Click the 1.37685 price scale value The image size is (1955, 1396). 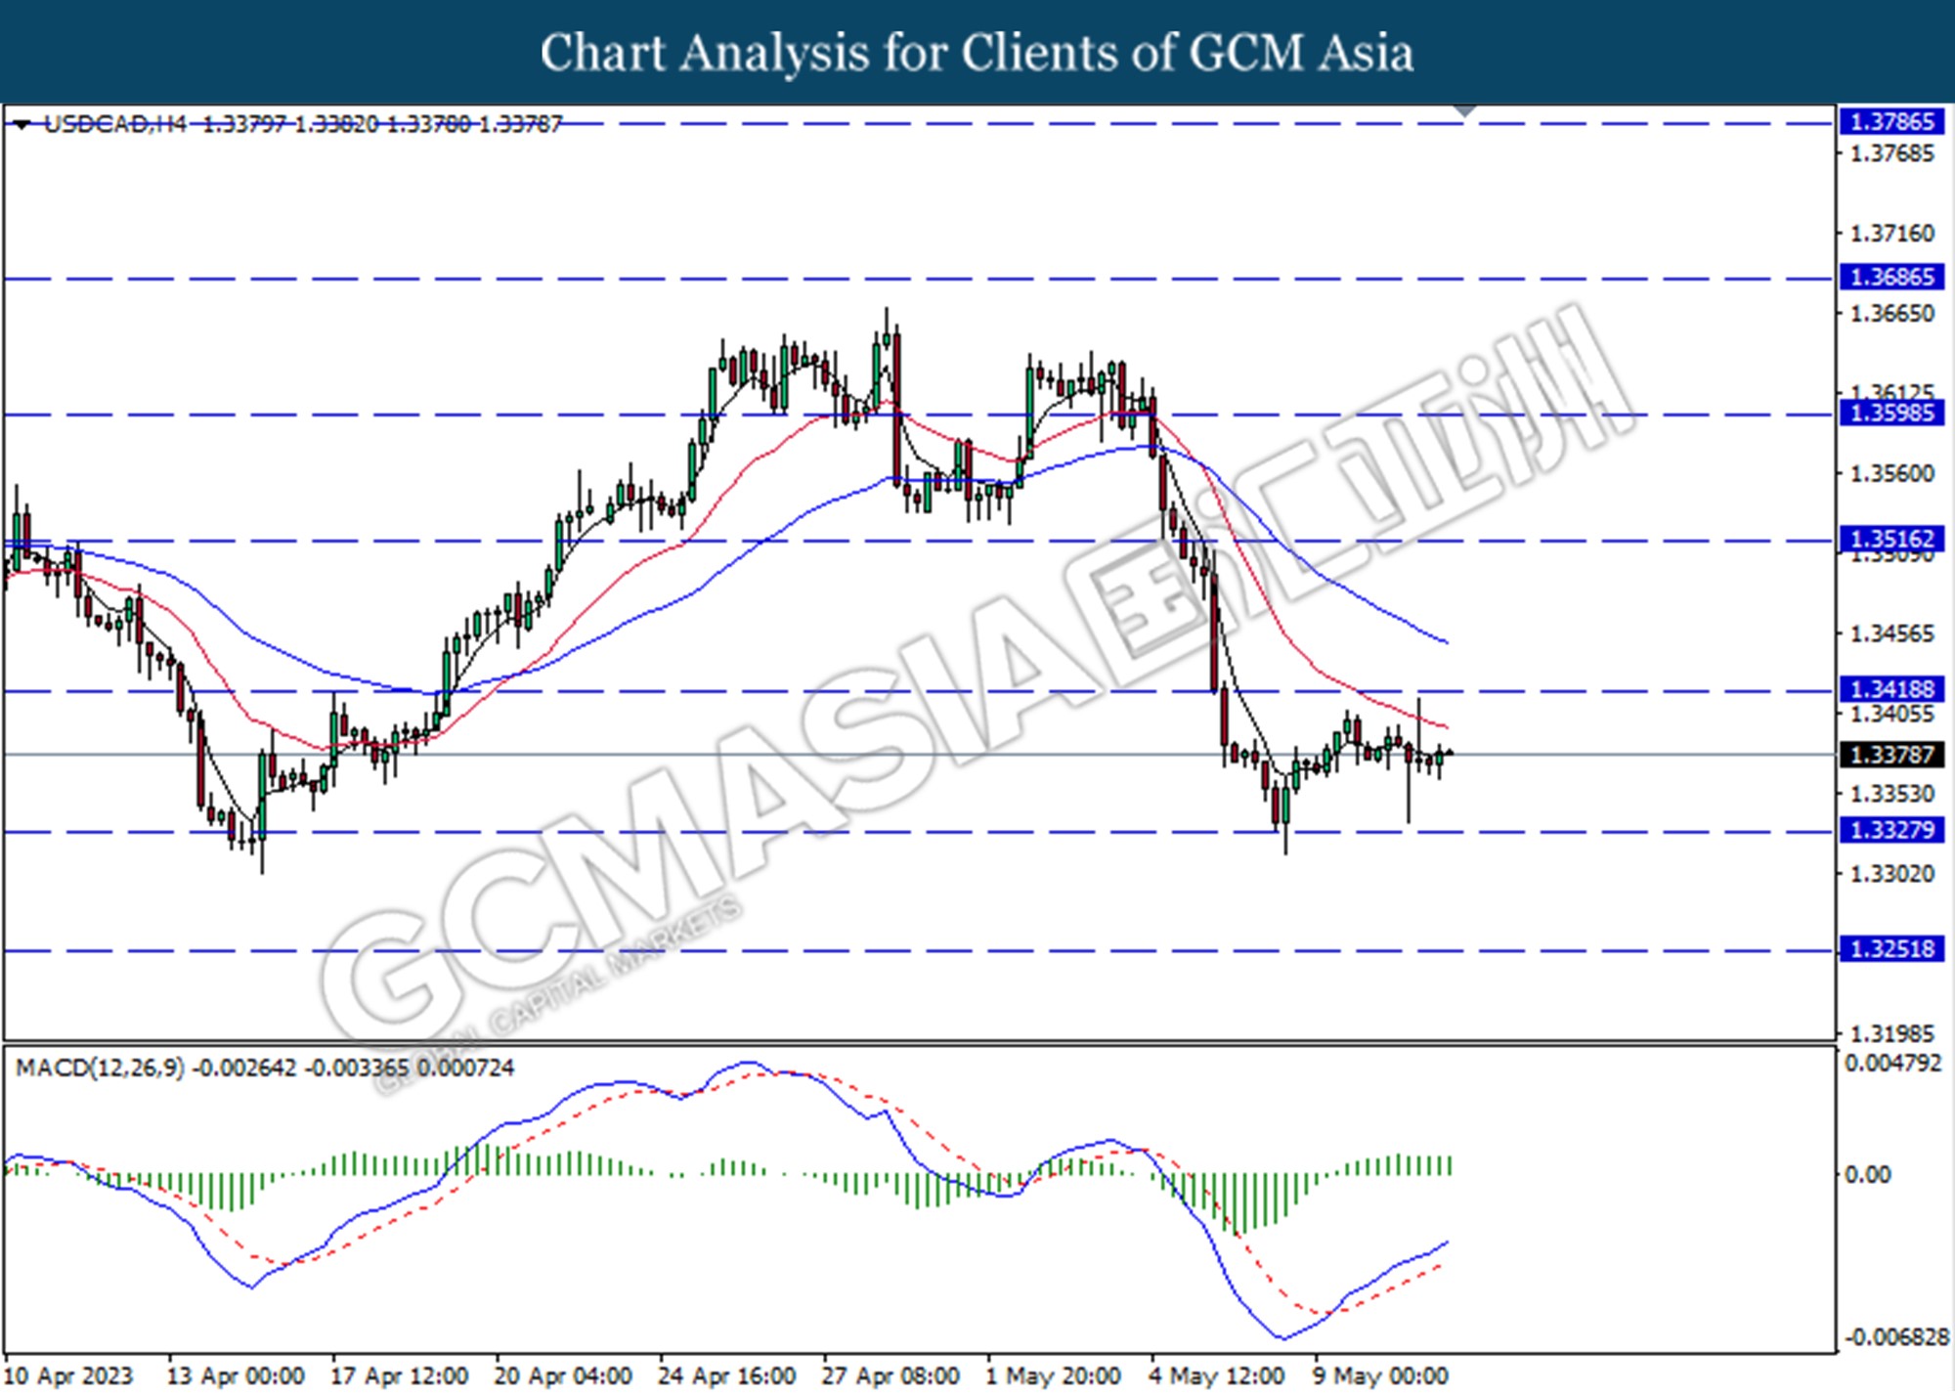[x=1892, y=153]
